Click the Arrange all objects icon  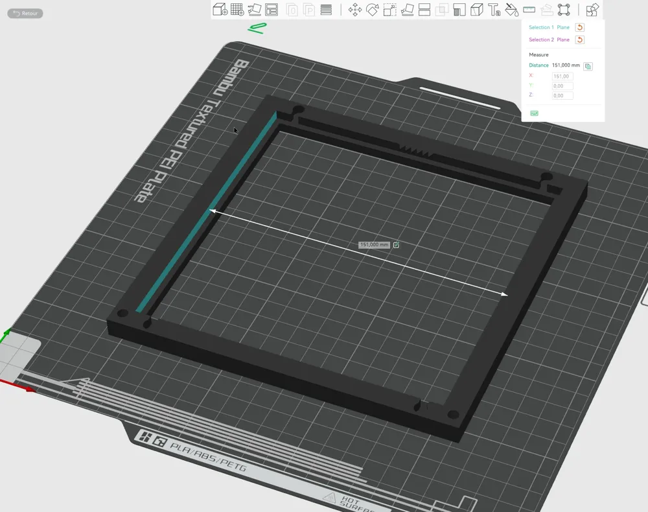(x=272, y=10)
